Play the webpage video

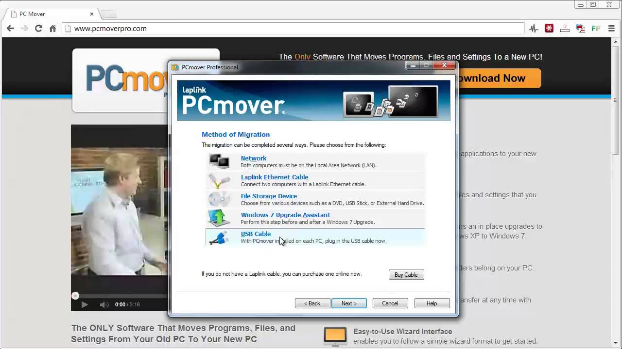(85, 304)
